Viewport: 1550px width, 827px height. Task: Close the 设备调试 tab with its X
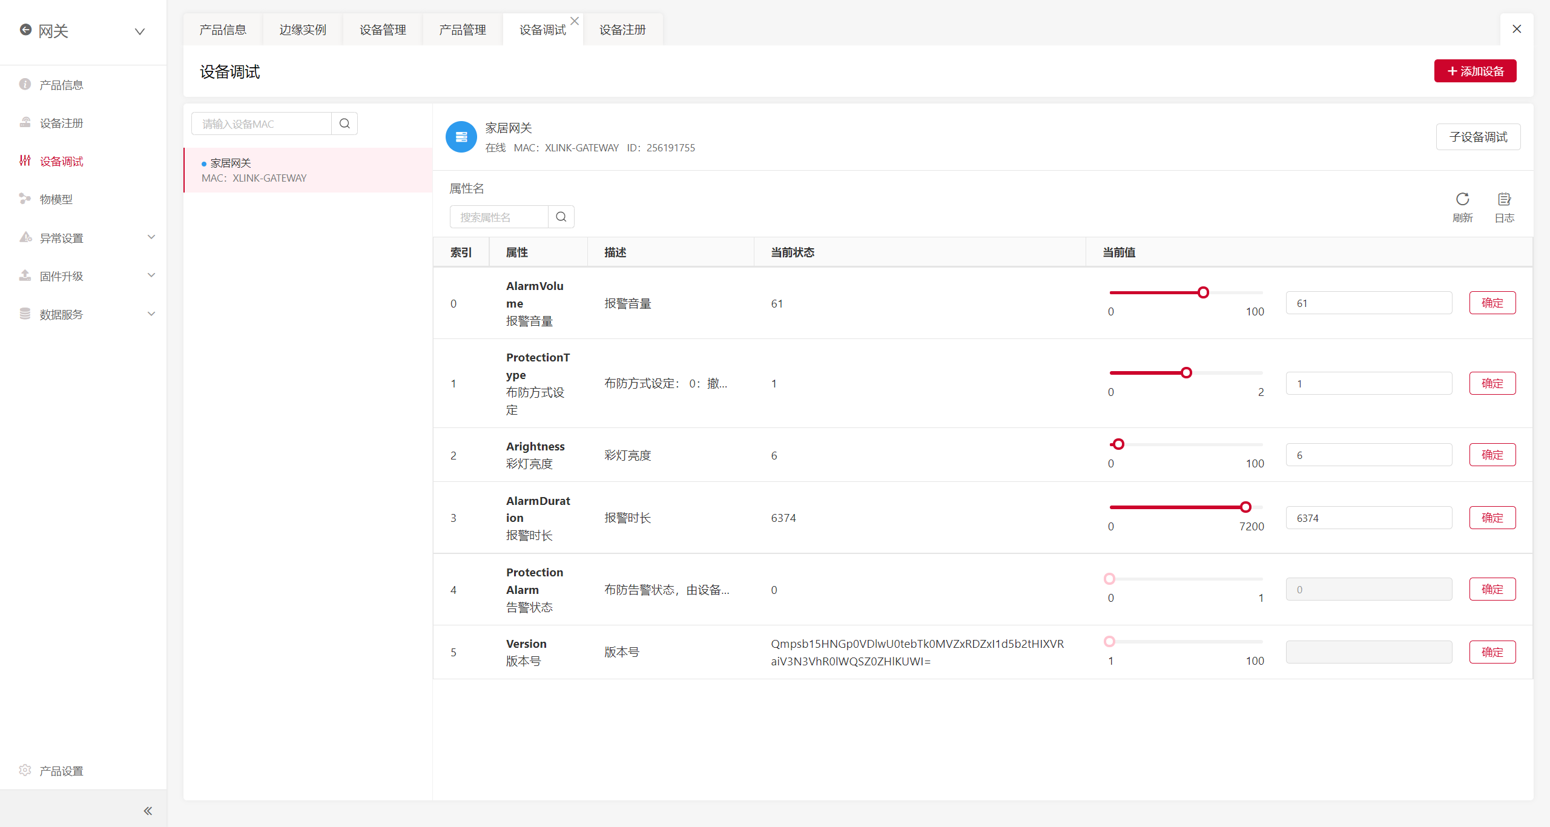[575, 21]
